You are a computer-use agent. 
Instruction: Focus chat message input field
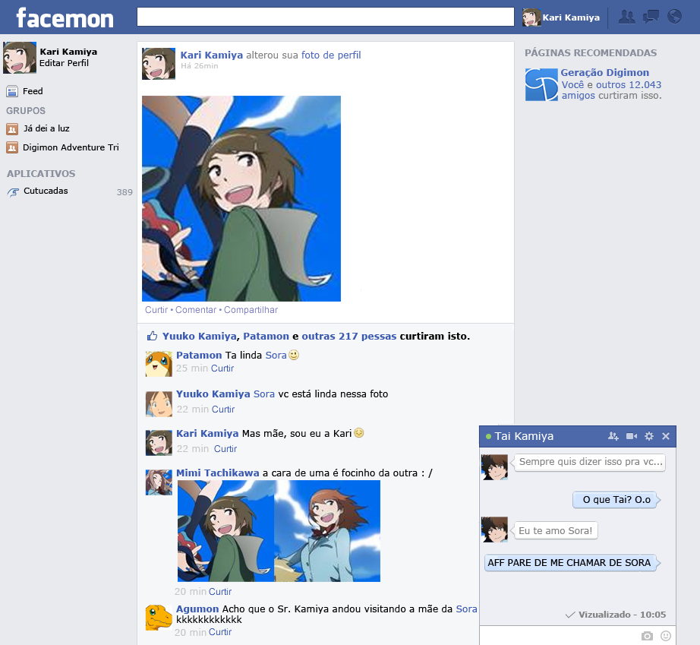pos(560,635)
